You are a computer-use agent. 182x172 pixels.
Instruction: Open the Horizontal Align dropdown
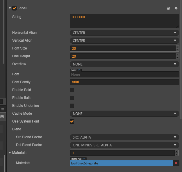click(124, 33)
